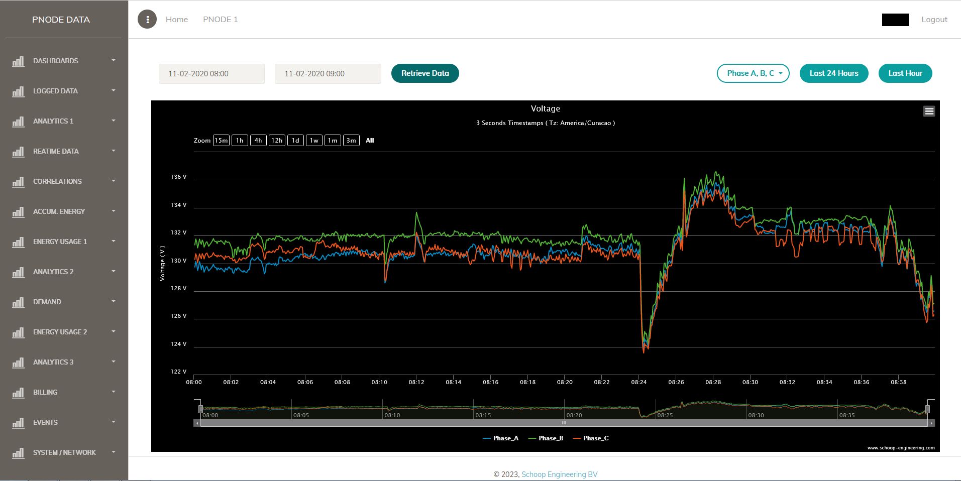The height and width of the screenshot is (481, 961).
Task: Open the Phase A, B, C dropdown
Action: click(x=753, y=73)
